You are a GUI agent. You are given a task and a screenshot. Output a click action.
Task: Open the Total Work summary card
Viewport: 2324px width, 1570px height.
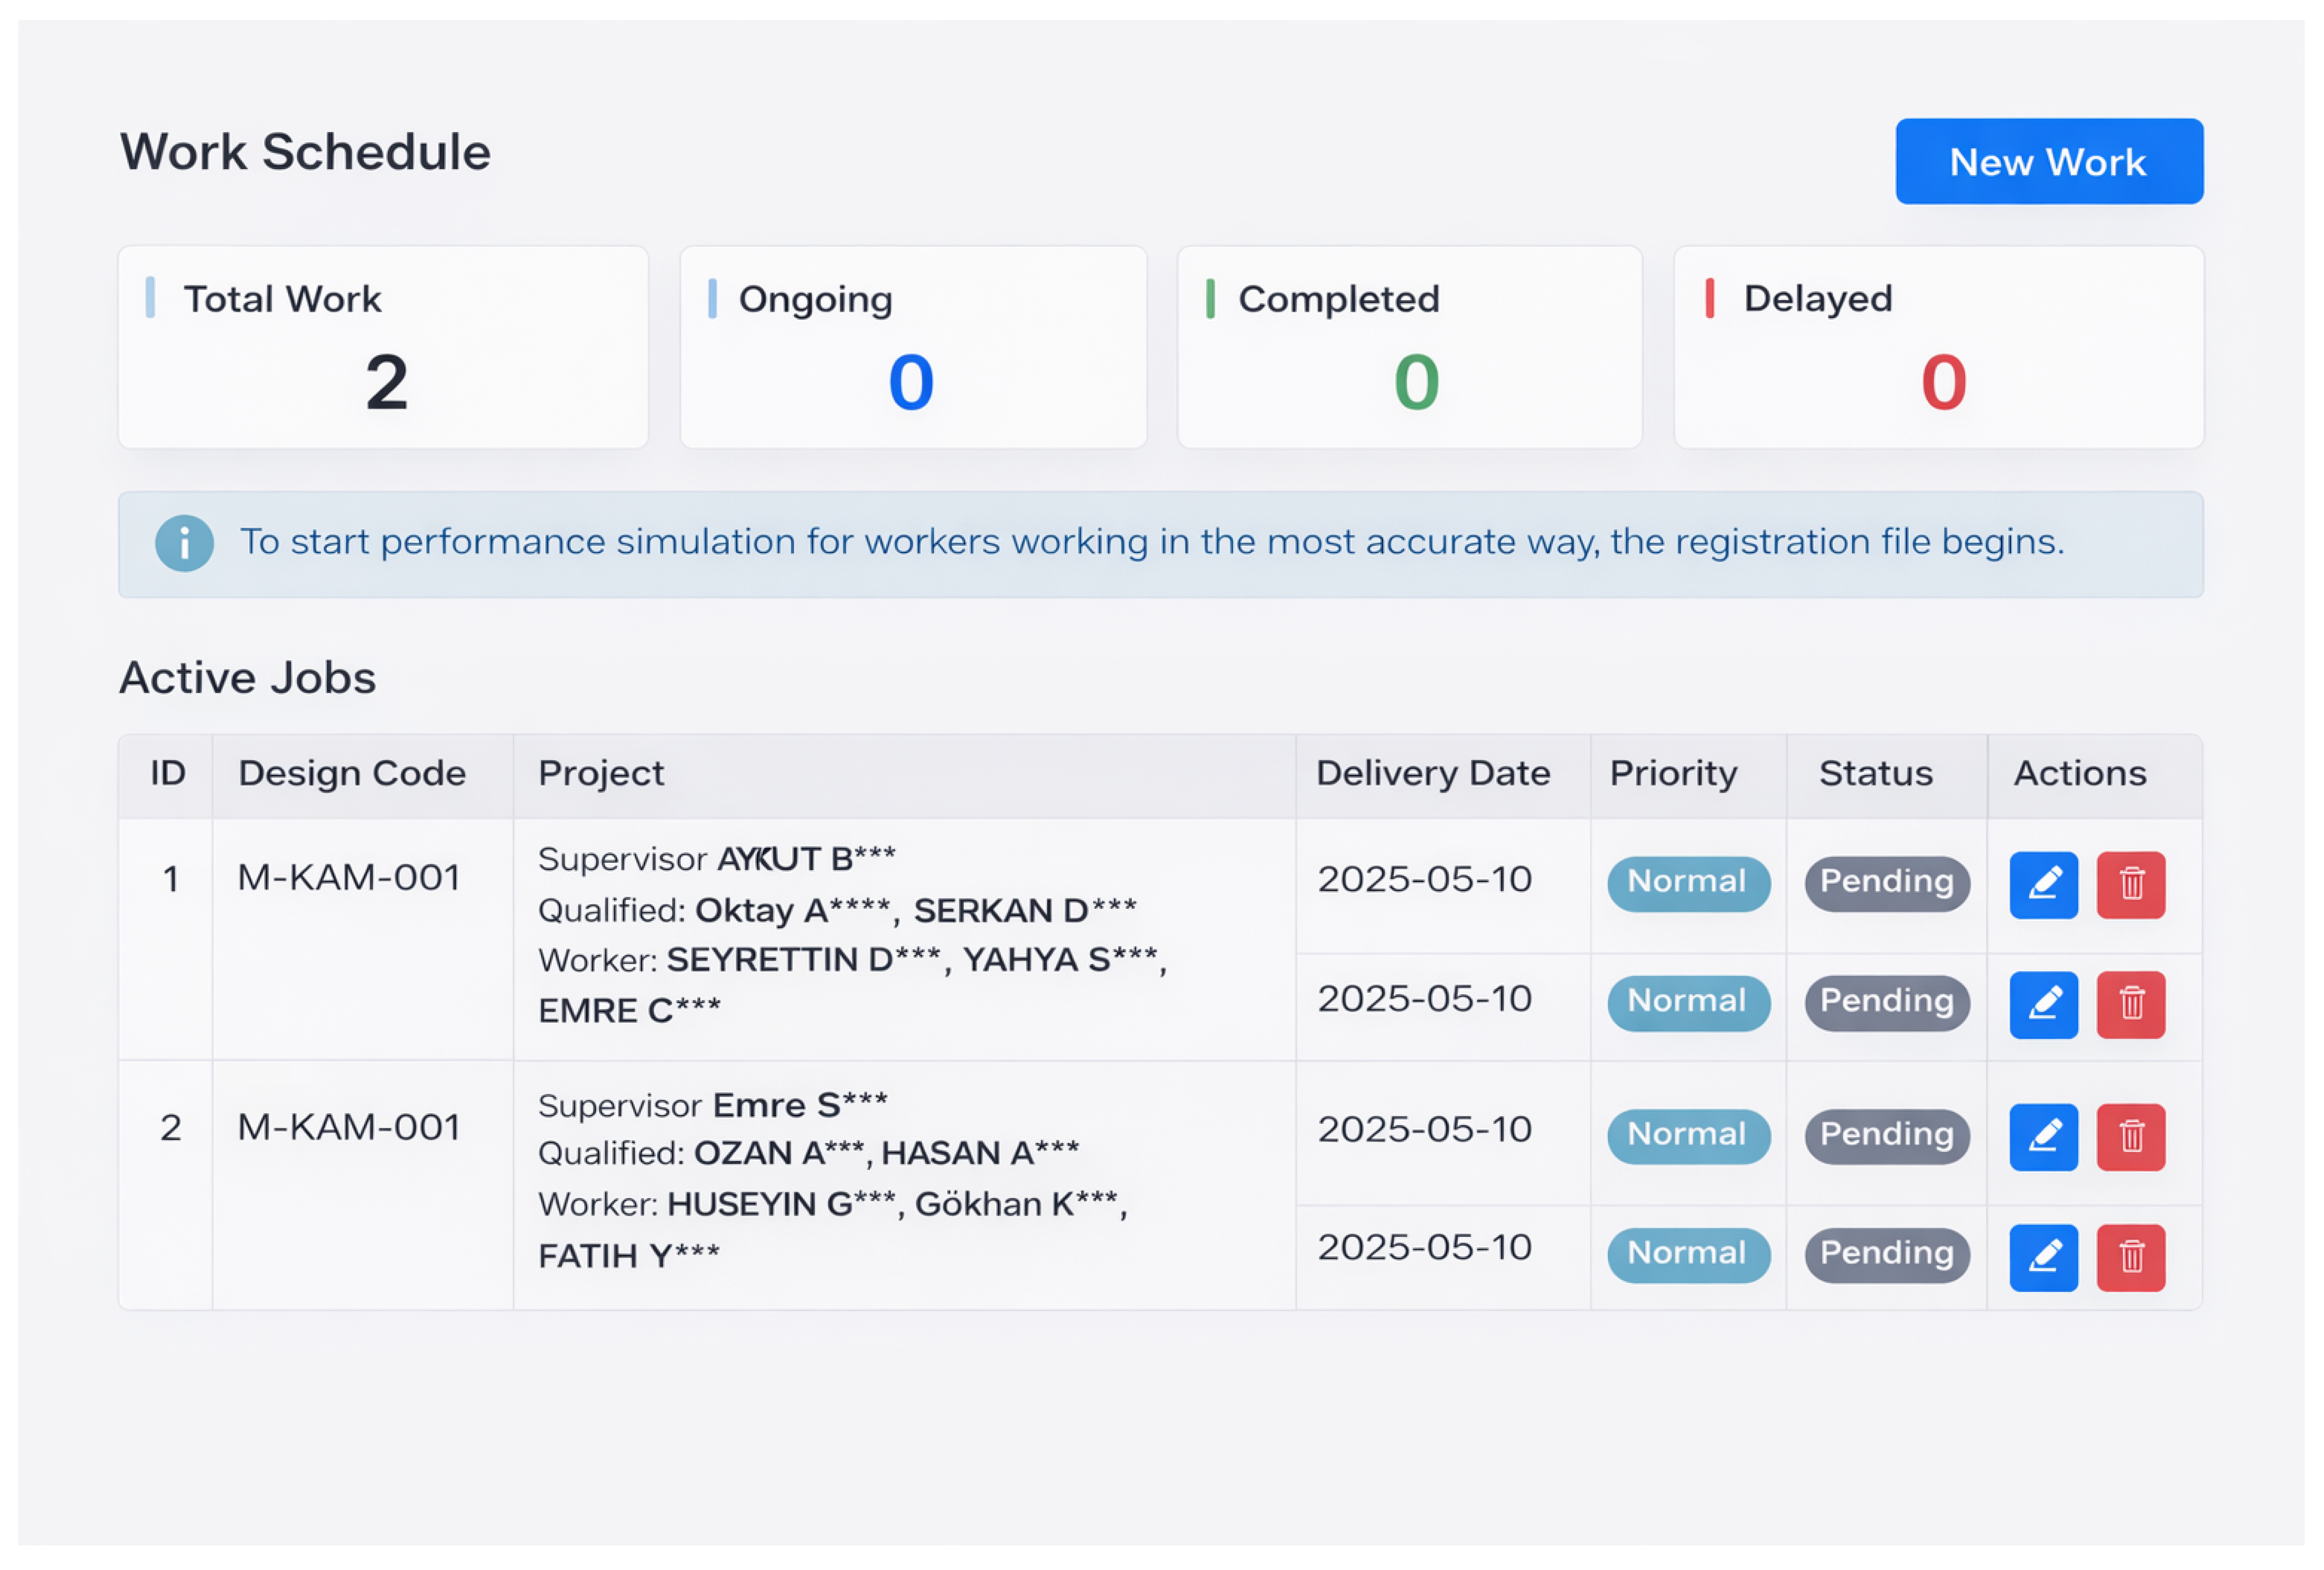pyautogui.click(x=383, y=346)
